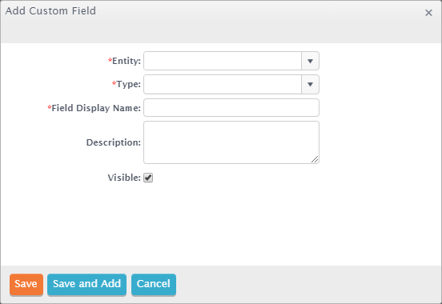Screen dimensions: 442x304
Task: Click the red asterisk beside Entity
Action: tap(110, 60)
